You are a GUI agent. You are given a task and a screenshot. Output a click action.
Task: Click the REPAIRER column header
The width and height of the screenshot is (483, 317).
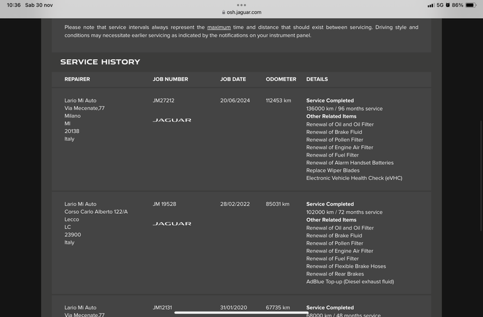tap(77, 79)
